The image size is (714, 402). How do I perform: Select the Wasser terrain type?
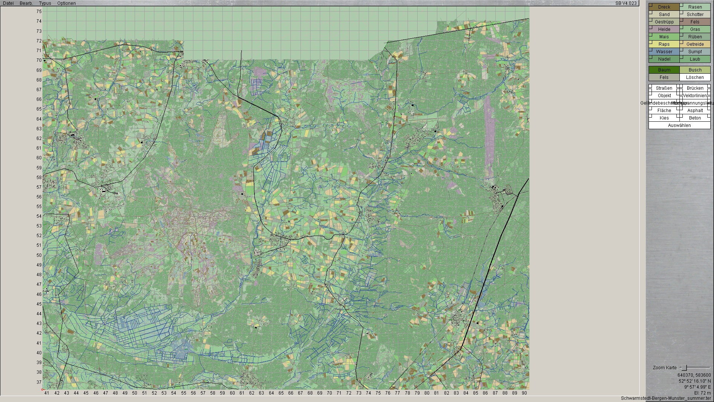pos(664,52)
